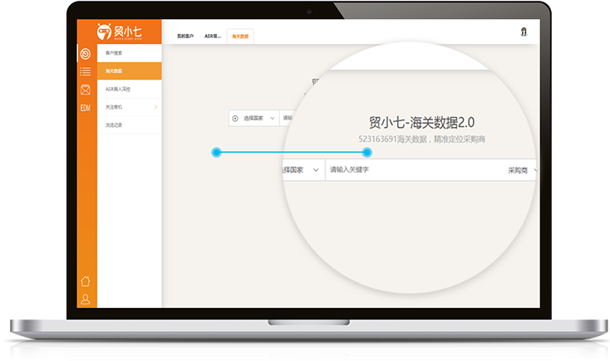
Task: Open the mail envelope icon in sidebar
Action: pos(86,90)
